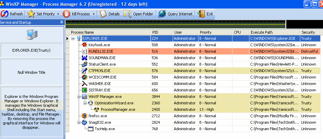Screen dimensions: 323x139
Task: Sort by Process Name column header
Action: [x=110, y=32]
